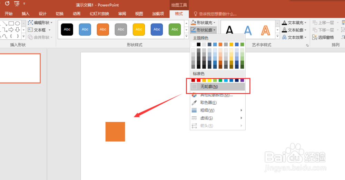Switch to the 加载项 Add-ins tab
Viewport: 345px width, 180px height.
click(x=158, y=14)
